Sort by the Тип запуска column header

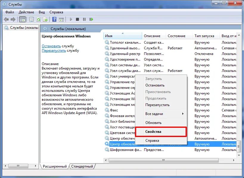point(206,36)
